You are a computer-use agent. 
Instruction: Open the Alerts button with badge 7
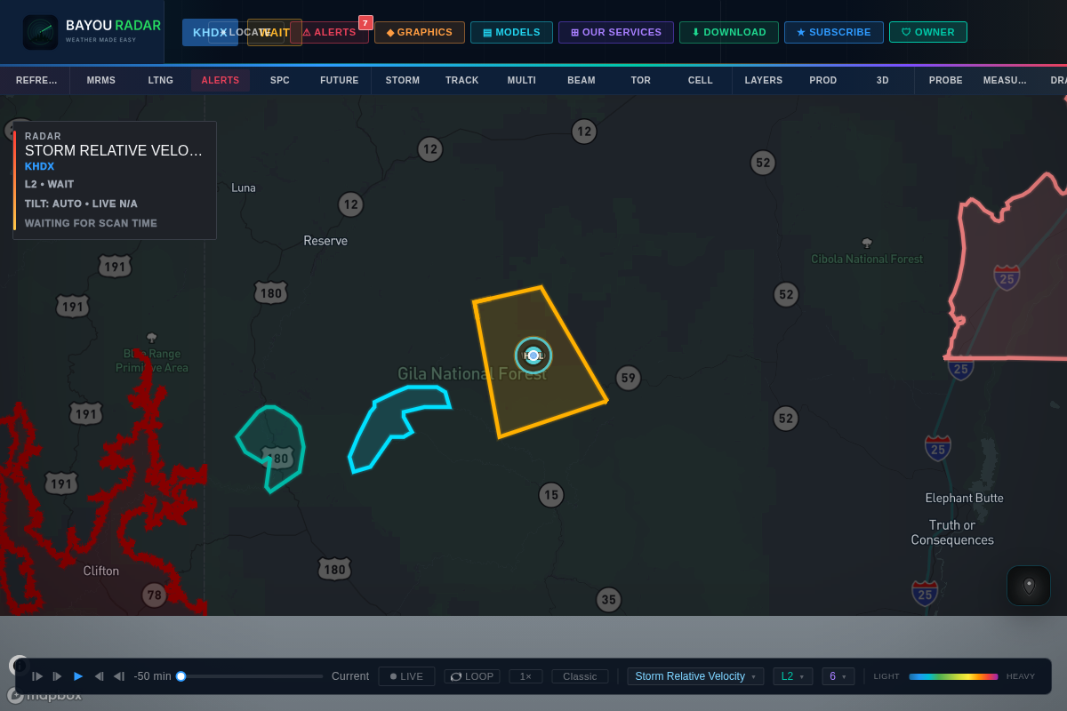329,33
